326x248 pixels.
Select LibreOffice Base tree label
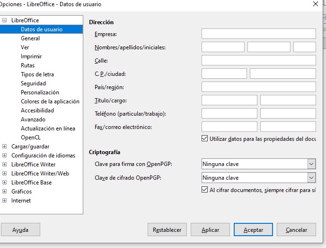pos(31,183)
